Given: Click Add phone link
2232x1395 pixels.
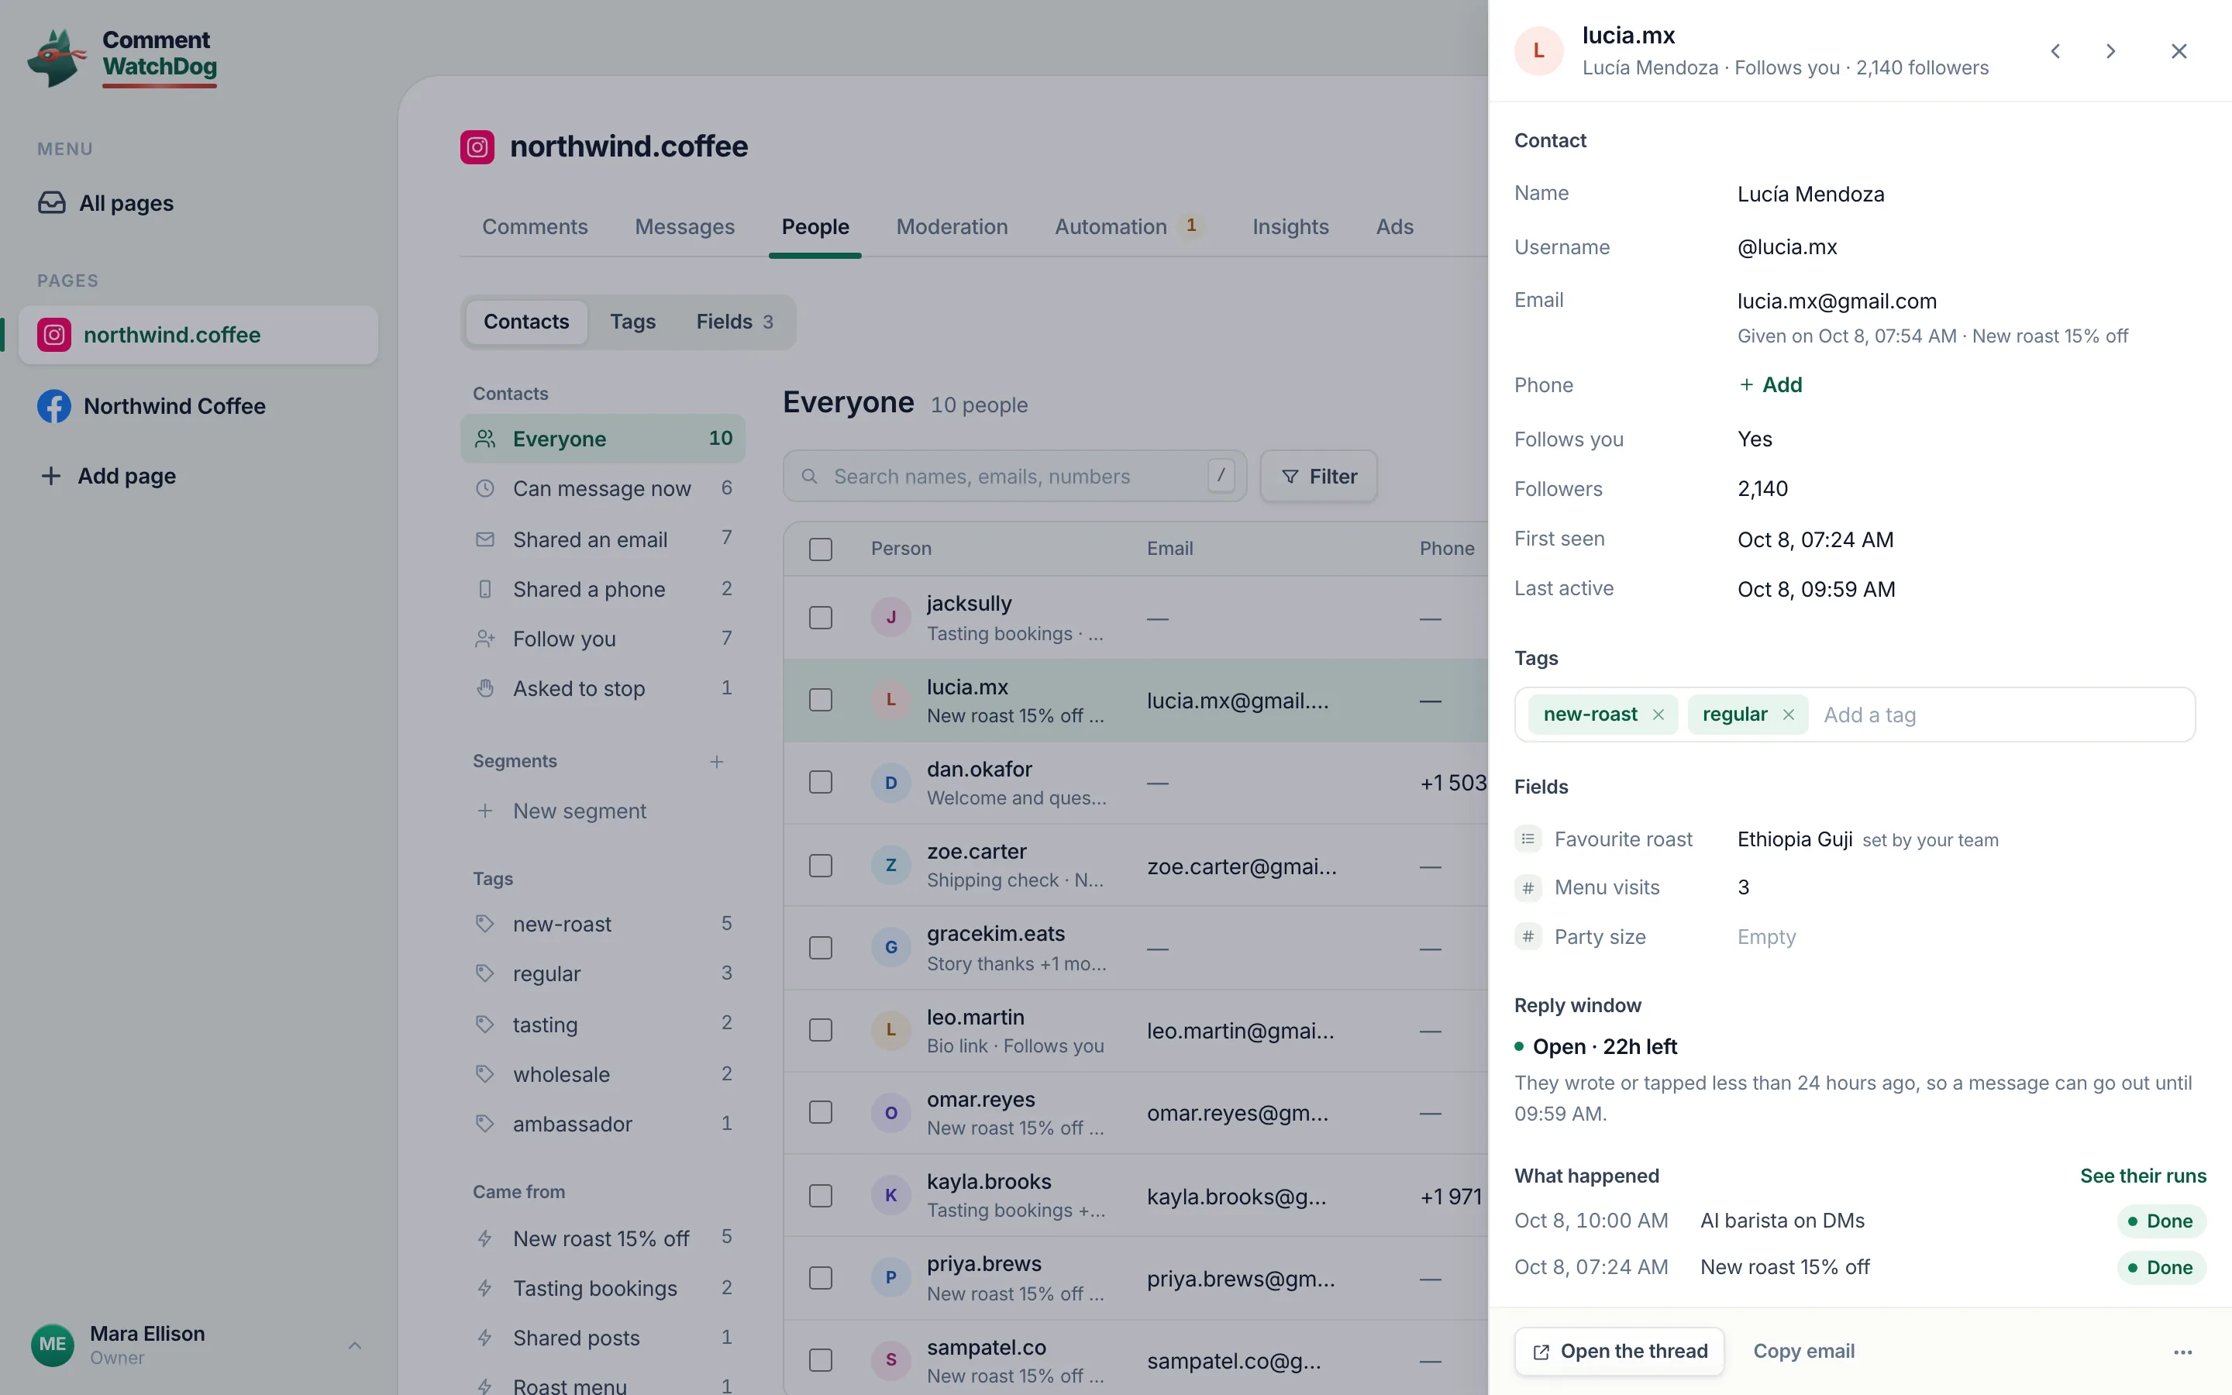Looking at the screenshot, I should click(1770, 384).
